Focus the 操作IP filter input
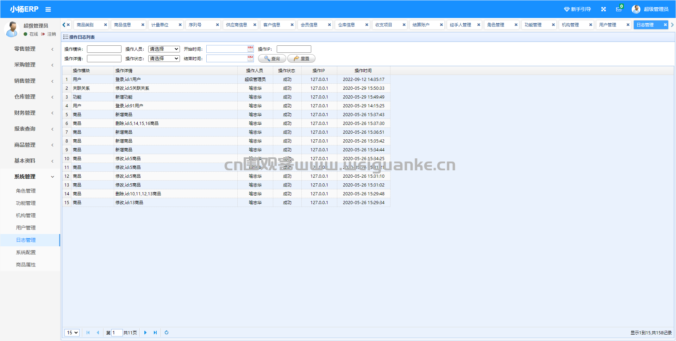This screenshot has width=676, height=341. pos(294,49)
